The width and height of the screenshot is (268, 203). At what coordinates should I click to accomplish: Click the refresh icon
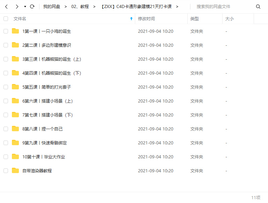coord(32,7)
